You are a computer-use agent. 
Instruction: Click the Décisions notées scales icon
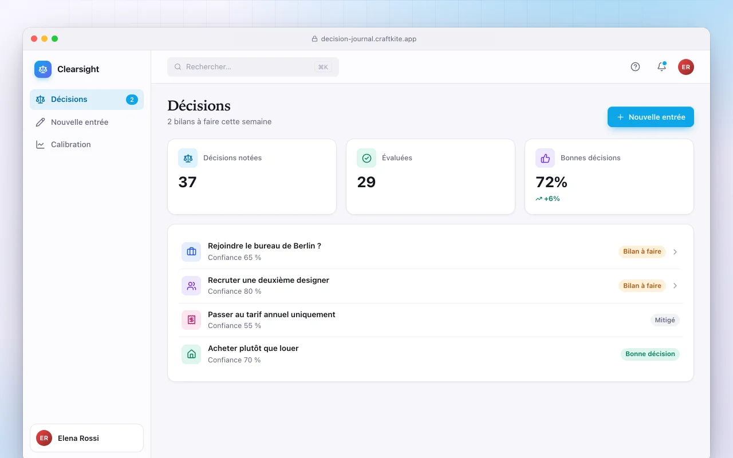pyautogui.click(x=188, y=158)
